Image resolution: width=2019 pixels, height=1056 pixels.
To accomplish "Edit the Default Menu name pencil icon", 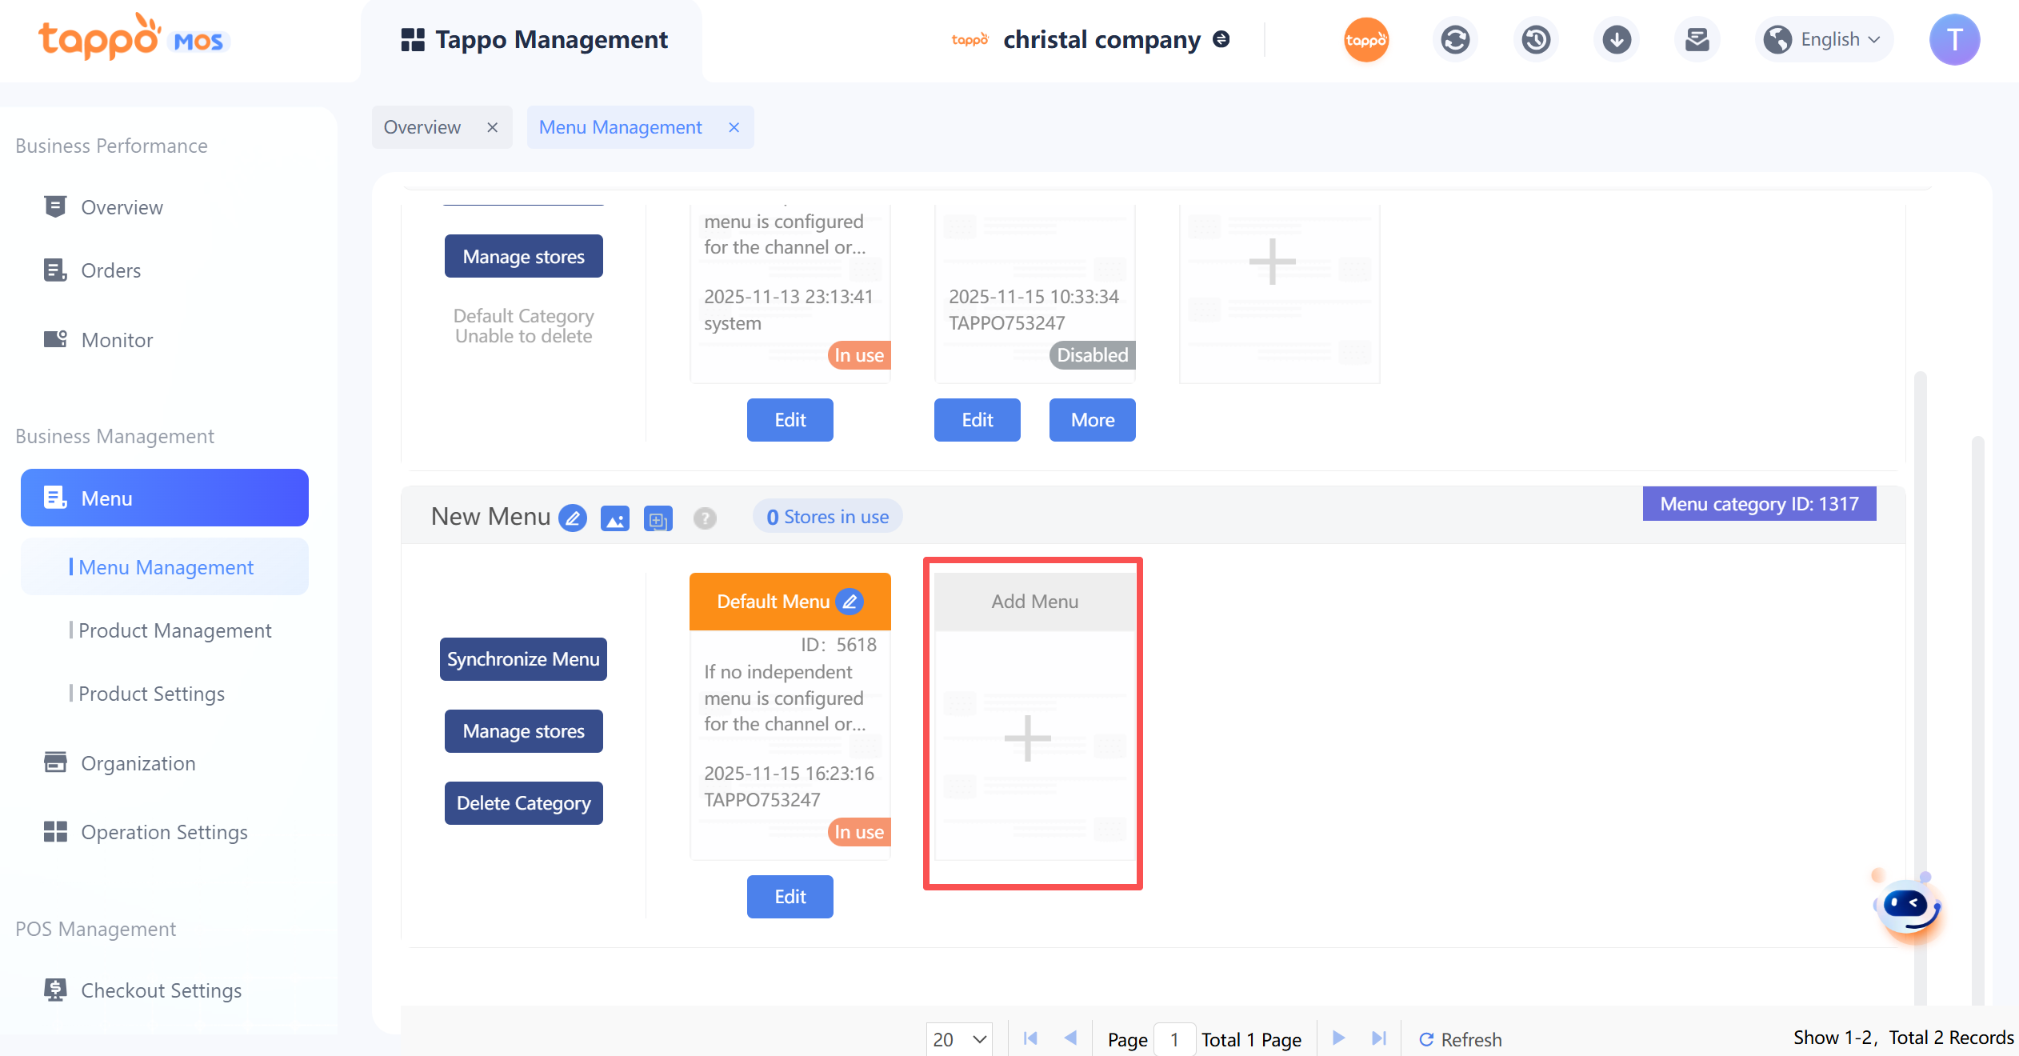I will (850, 601).
